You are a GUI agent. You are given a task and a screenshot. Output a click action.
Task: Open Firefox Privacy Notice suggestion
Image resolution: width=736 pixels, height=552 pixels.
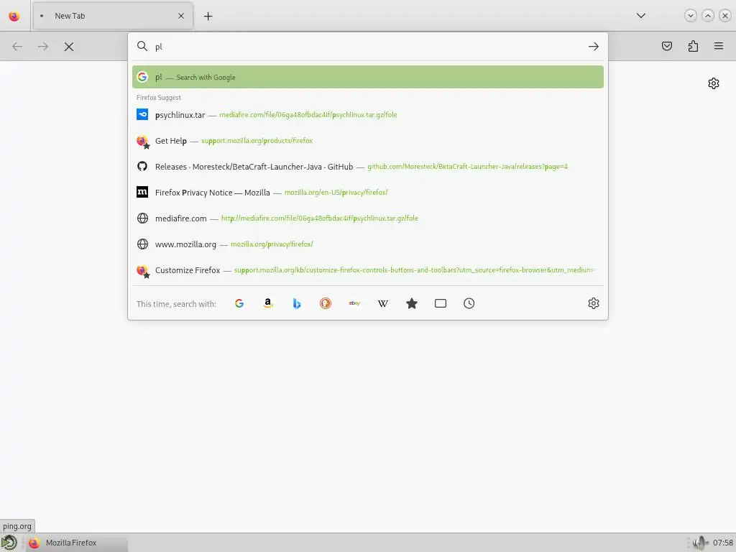click(368, 193)
